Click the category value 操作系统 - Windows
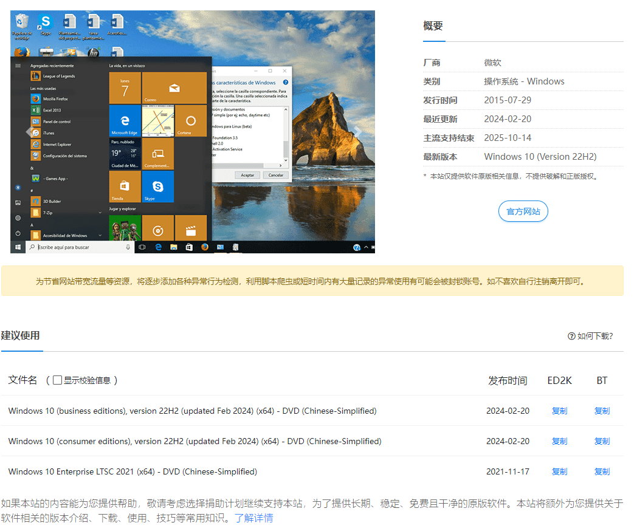 point(524,81)
